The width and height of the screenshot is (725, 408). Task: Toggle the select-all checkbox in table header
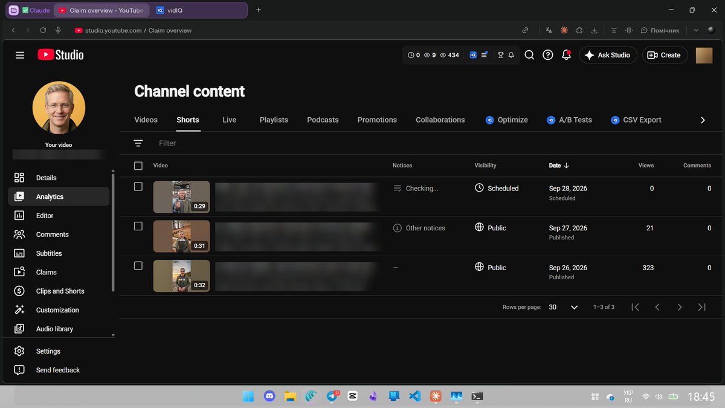click(x=138, y=166)
